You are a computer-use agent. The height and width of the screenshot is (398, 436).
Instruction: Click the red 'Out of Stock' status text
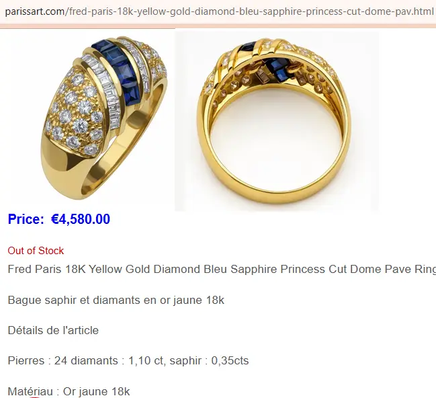click(36, 251)
